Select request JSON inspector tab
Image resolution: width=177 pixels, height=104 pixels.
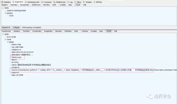(78, 5)
